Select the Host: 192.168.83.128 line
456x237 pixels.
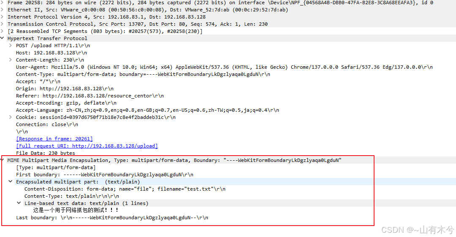[52, 53]
